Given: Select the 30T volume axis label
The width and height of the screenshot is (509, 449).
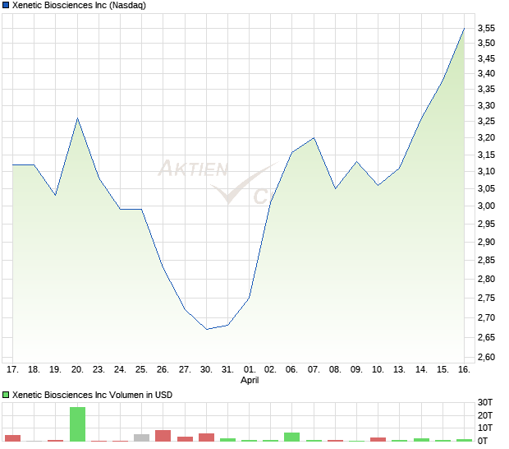Looking at the screenshot, I should [485, 402].
